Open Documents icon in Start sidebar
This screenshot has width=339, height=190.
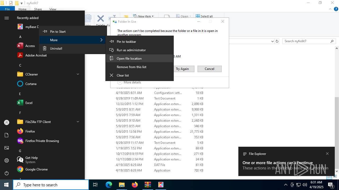click(x=7, y=135)
